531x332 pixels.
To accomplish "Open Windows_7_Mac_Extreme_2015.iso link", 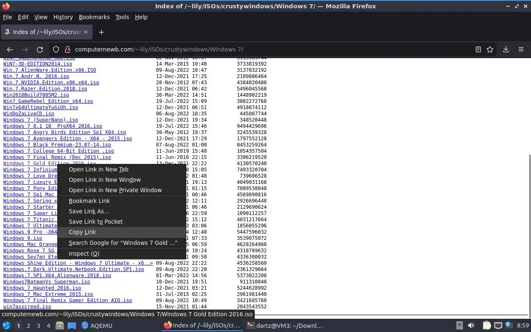I will [x=48, y=294].
